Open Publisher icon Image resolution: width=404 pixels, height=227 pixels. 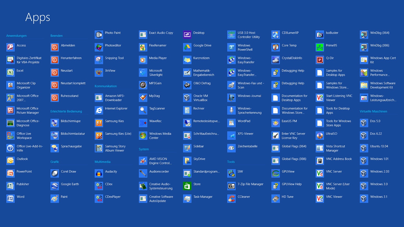10,186
